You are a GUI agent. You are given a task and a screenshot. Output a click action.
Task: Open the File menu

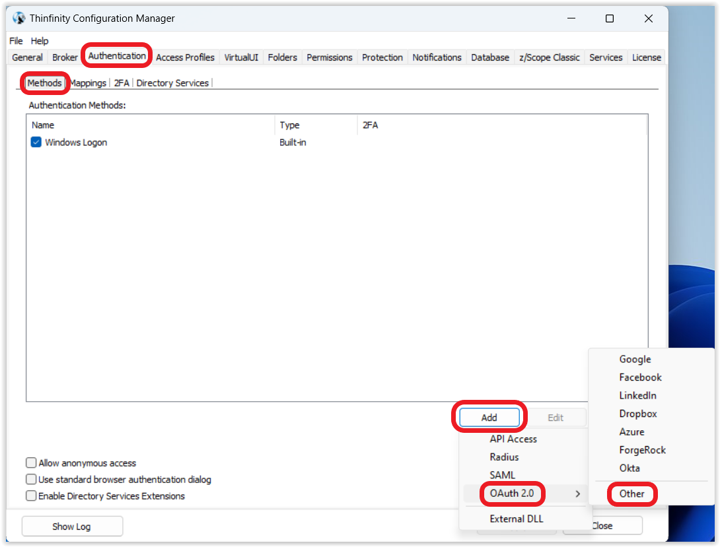(16, 41)
